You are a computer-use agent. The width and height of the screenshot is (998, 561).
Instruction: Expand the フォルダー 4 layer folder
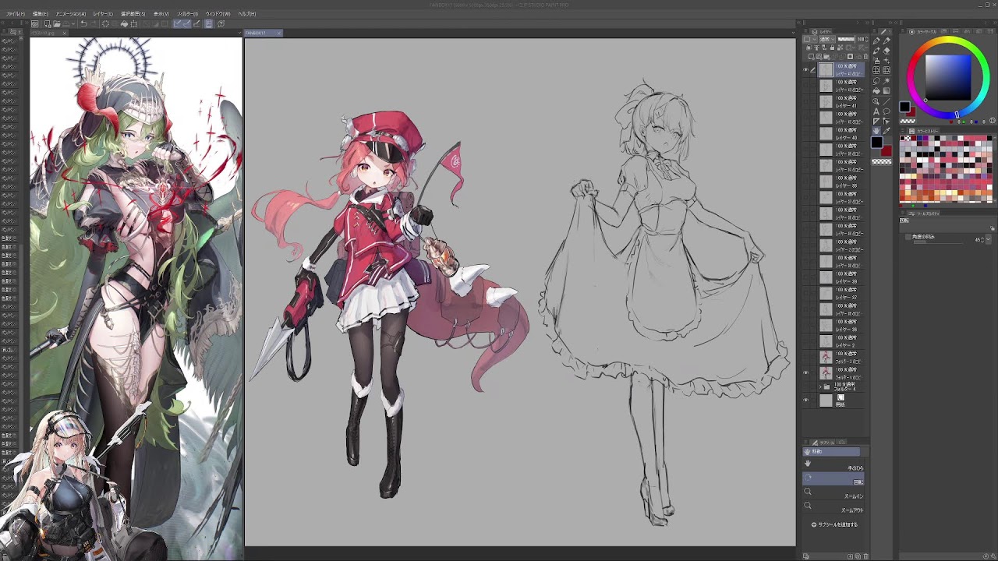(x=820, y=386)
